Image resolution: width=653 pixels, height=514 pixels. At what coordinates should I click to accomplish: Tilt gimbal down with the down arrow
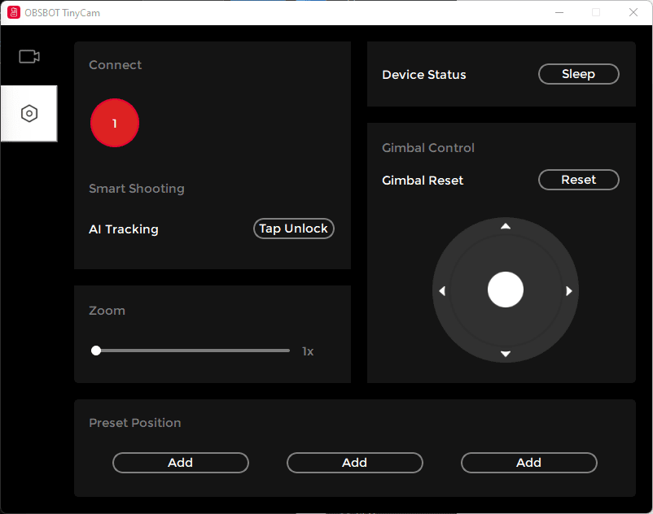(x=506, y=354)
